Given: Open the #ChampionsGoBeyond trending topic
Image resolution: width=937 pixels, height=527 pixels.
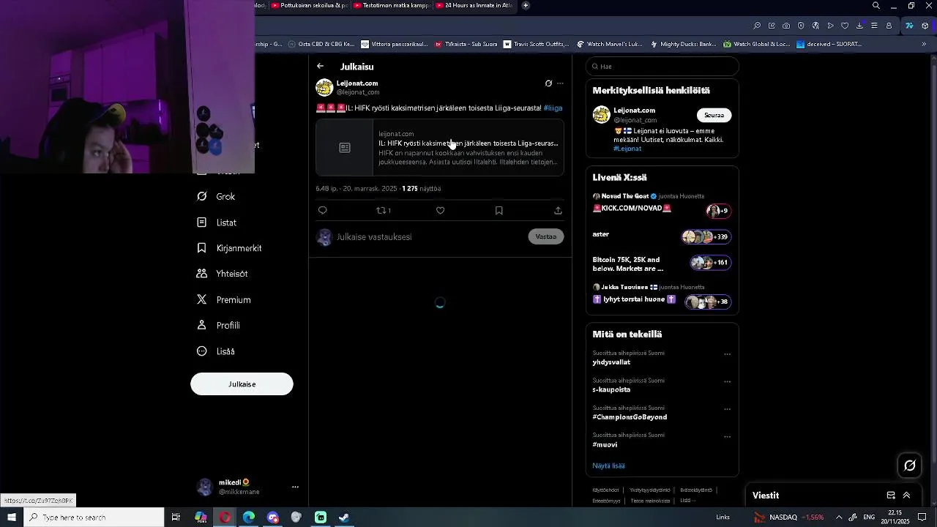Looking at the screenshot, I should click(630, 417).
